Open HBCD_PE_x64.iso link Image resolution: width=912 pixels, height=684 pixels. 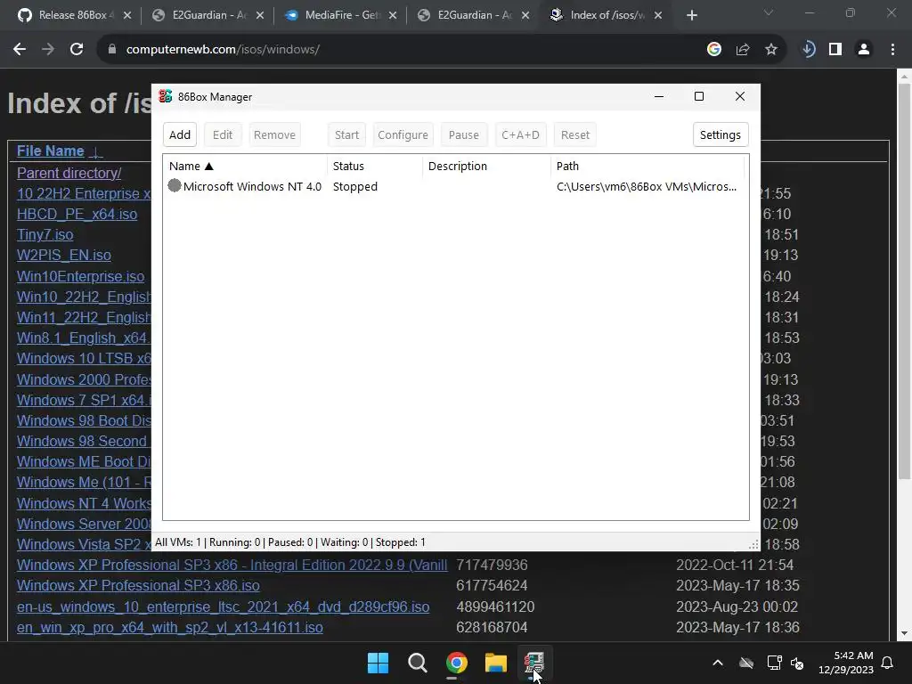[x=77, y=214]
